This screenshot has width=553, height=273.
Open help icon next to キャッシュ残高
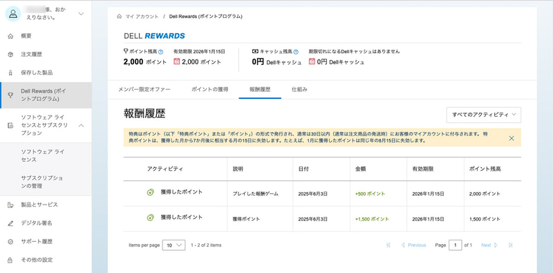coord(296,52)
